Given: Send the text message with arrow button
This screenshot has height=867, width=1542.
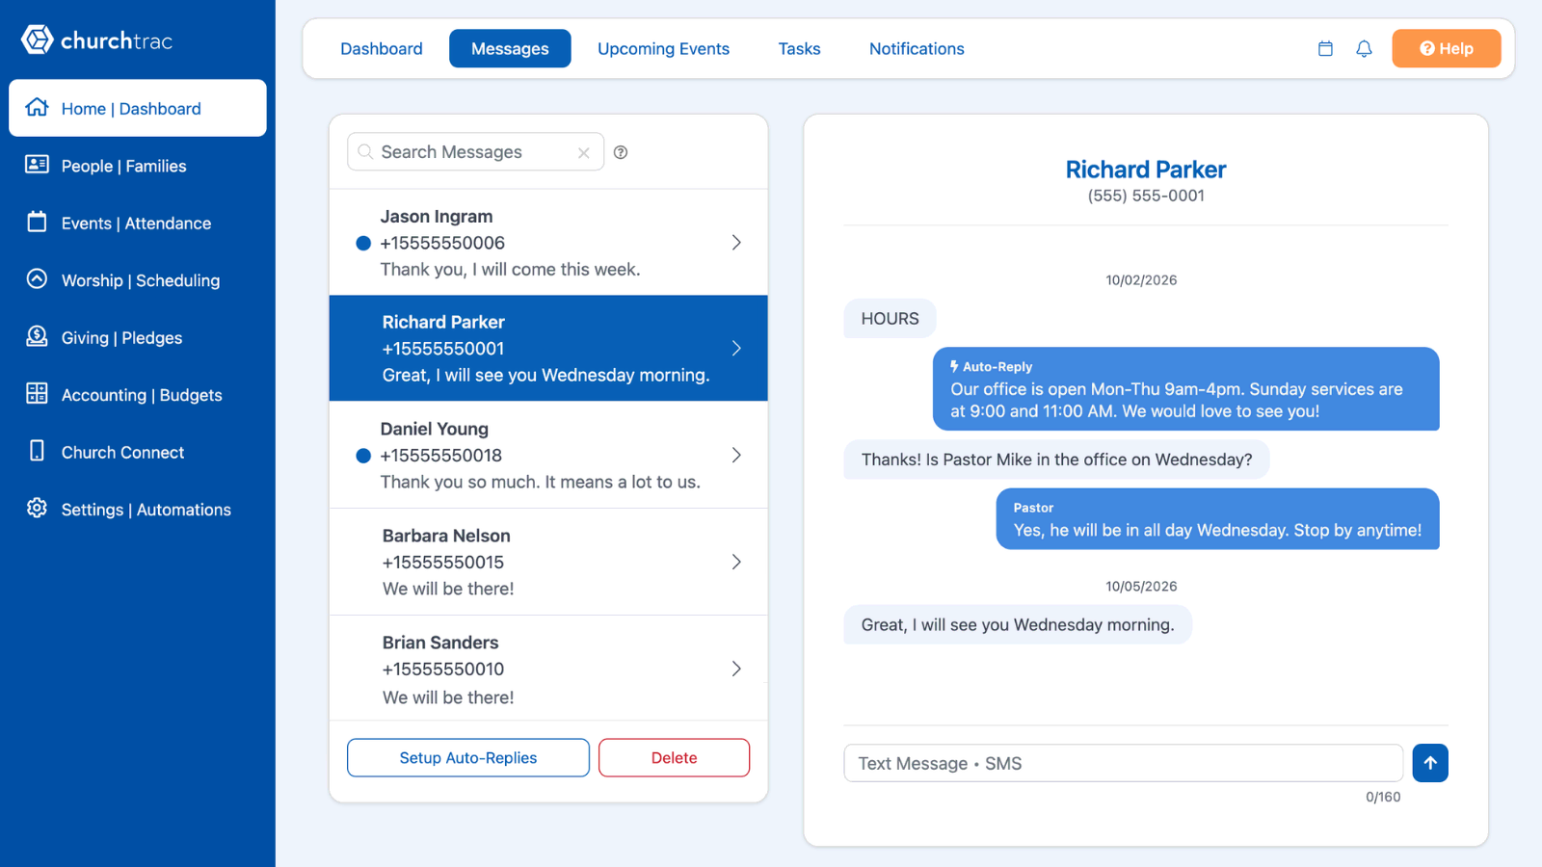Looking at the screenshot, I should (x=1430, y=763).
